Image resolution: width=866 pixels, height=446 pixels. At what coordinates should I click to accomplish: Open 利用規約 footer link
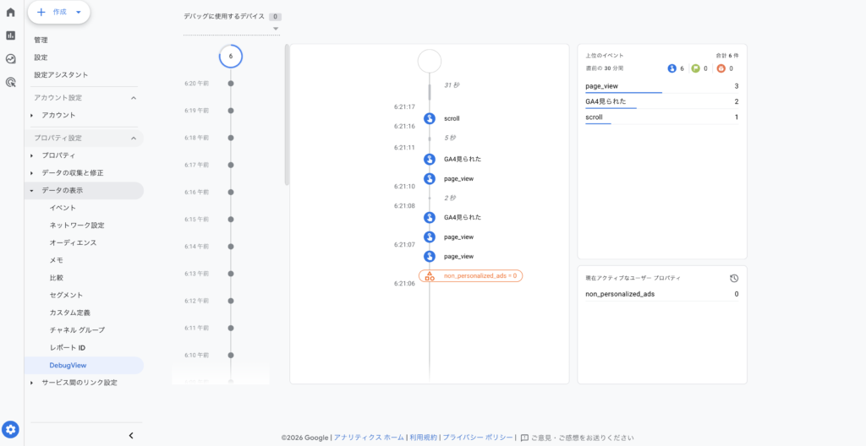423,438
